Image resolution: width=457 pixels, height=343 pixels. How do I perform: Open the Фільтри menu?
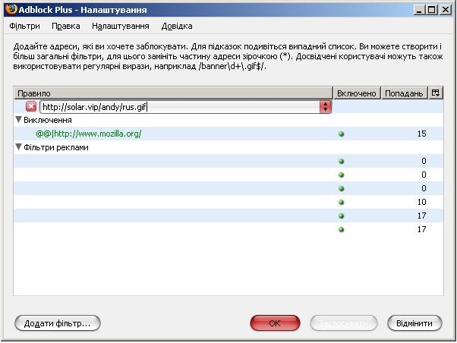[x=24, y=26]
